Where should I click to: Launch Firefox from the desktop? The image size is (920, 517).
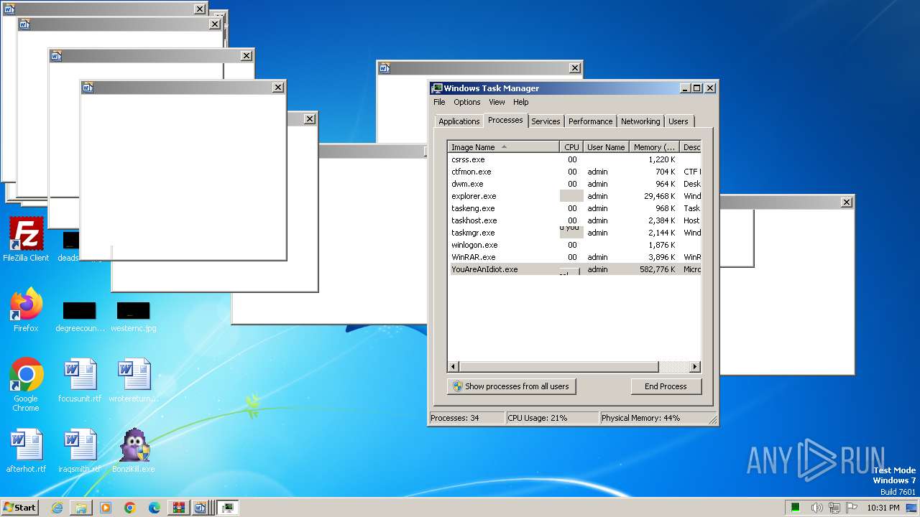26,310
